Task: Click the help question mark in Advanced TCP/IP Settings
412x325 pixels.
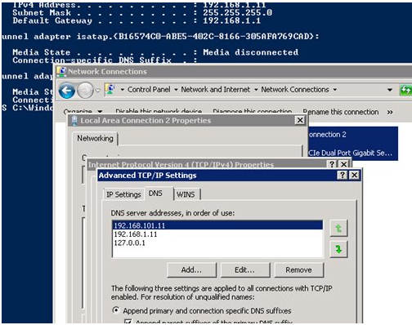Action: pos(343,175)
